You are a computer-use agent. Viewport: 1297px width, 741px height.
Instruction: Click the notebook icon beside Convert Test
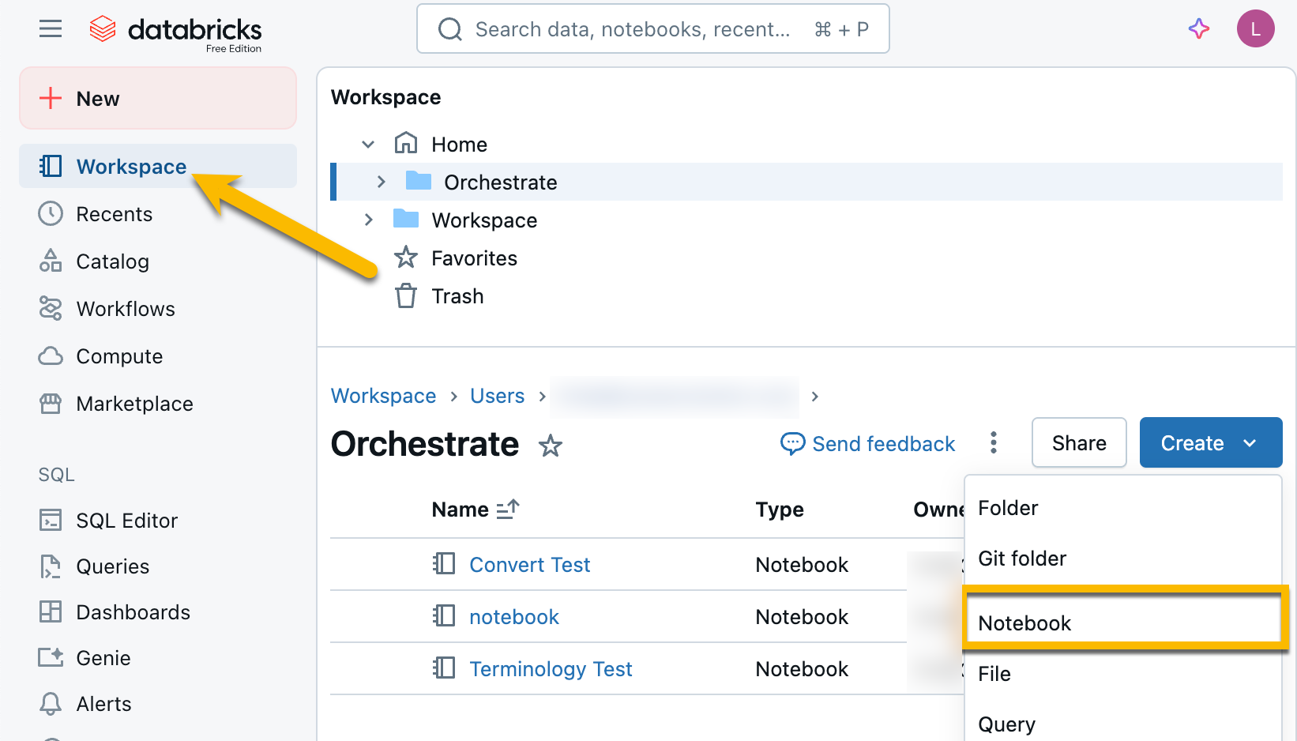point(444,564)
